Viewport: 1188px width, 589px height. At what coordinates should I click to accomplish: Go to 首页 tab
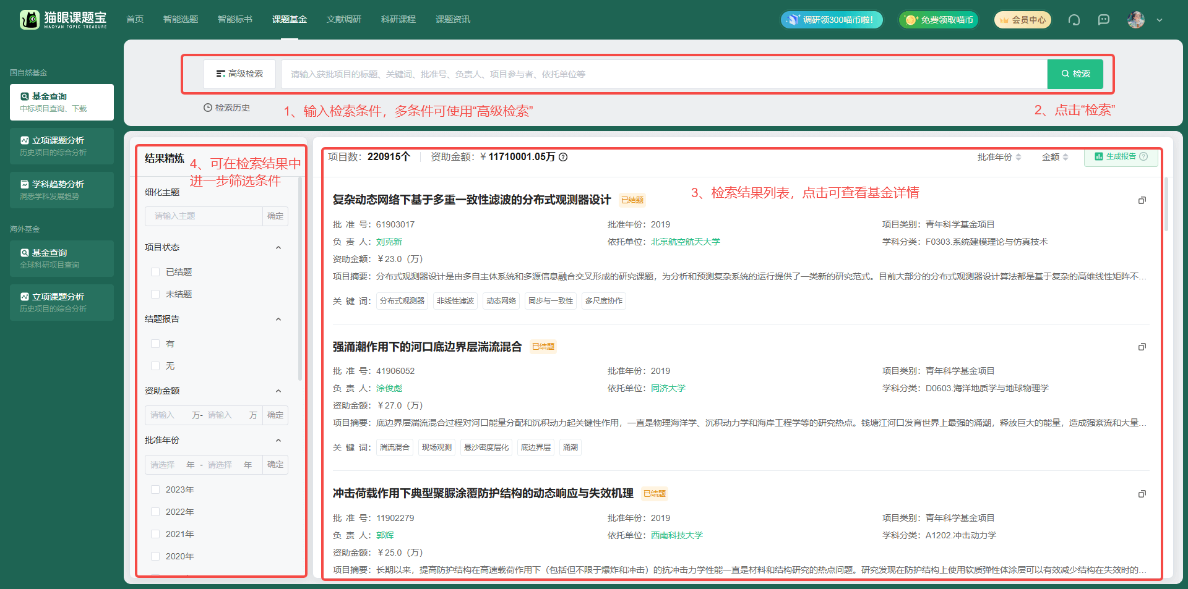[x=135, y=20]
